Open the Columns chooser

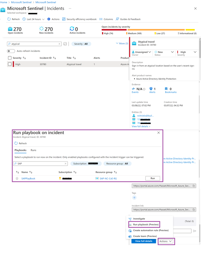(106, 19)
